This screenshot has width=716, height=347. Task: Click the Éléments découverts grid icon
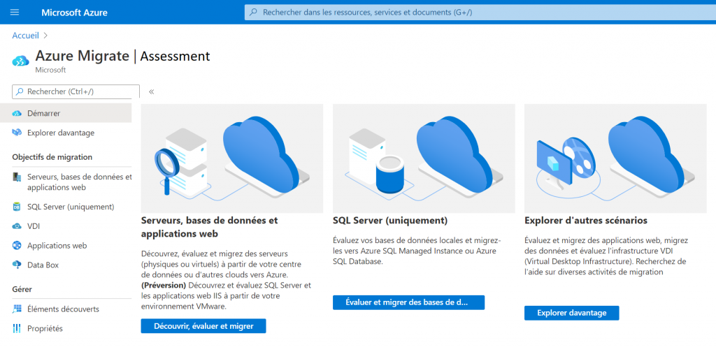pyautogui.click(x=17, y=309)
